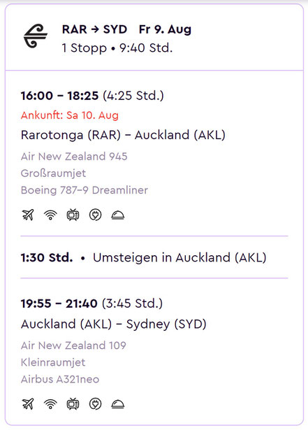This screenshot has width=308, height=430.
Task: Click the Wi-Fi icon for flight 109
Action: [50, 404]
